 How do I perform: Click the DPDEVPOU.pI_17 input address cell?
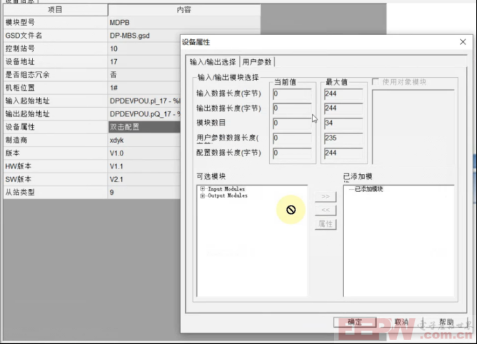point(144,101)
